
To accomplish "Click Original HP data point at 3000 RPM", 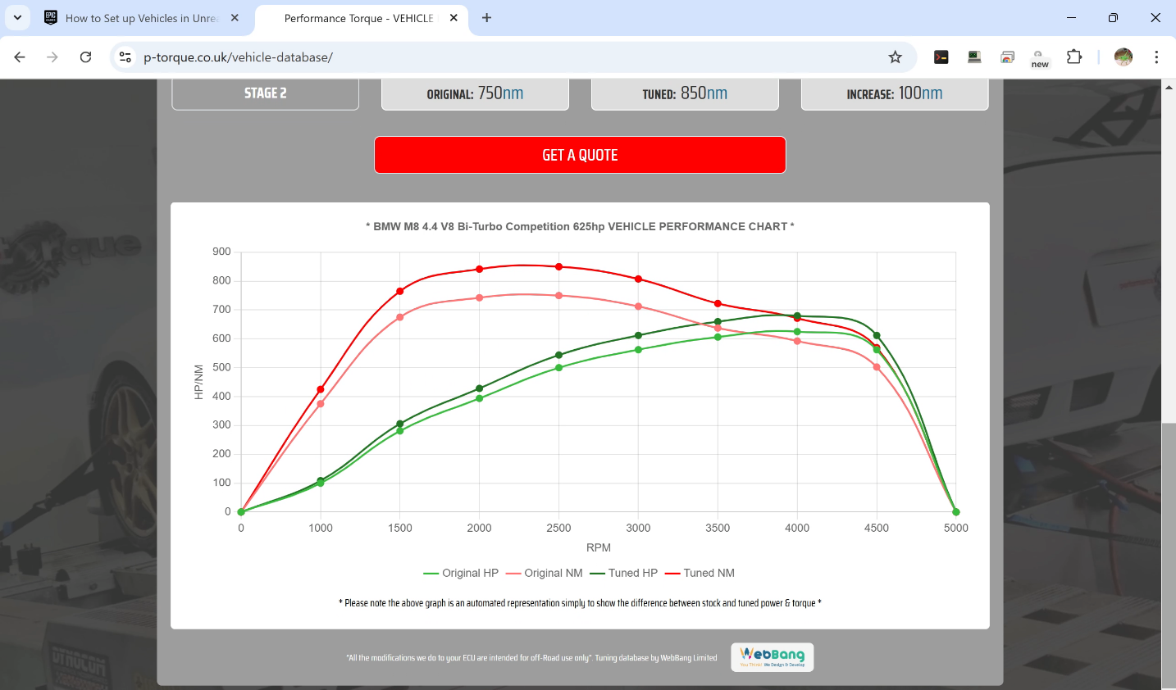I will click(639, 350).
